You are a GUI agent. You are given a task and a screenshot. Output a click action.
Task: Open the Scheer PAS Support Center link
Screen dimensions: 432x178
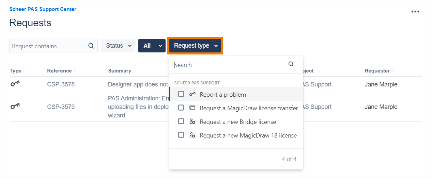[x=43, y=9]
